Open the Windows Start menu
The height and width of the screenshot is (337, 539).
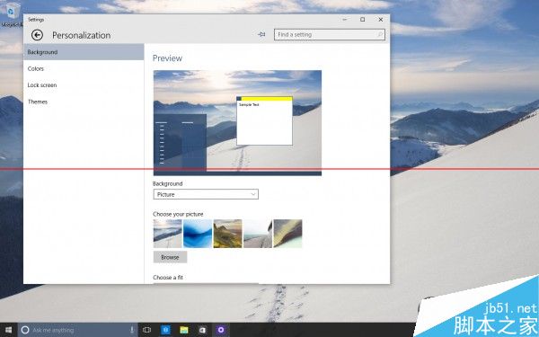pos(8,330)
